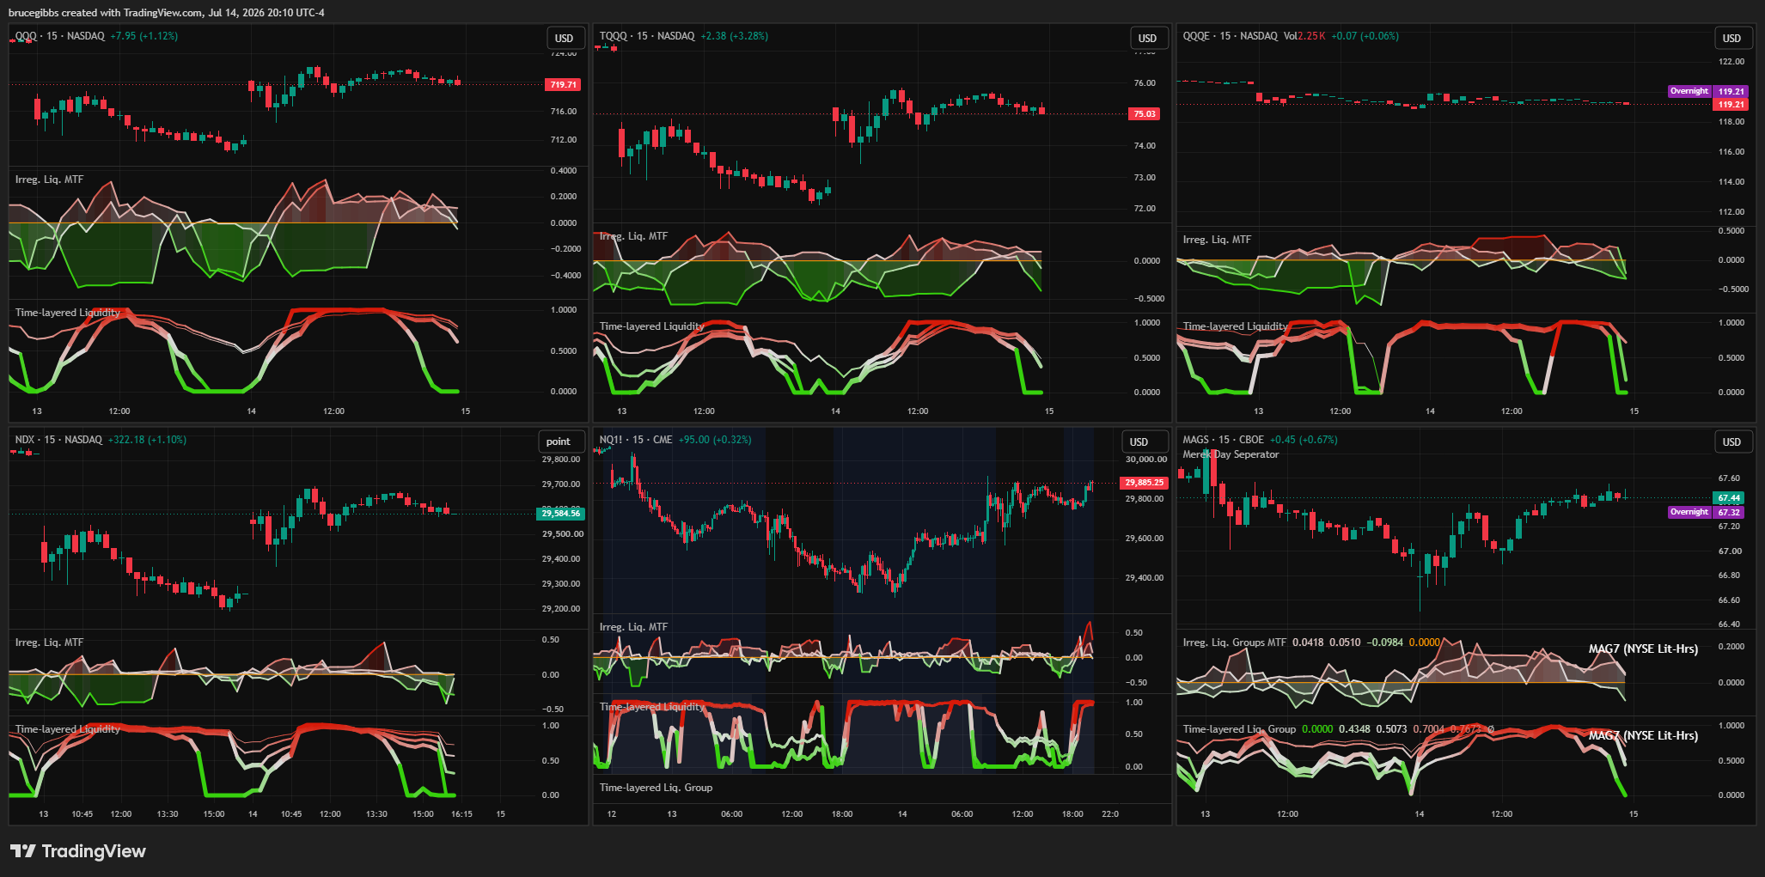Click the QQQE · 15 · NASDAQ symbol title
The image size is (1765, 877).
click(1231, 36)
